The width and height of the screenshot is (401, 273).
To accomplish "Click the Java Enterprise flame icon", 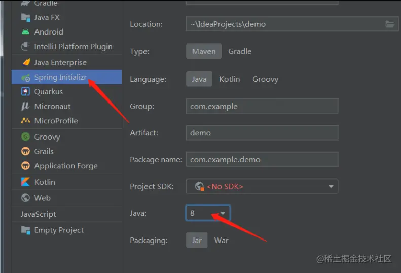I will 26,62.
